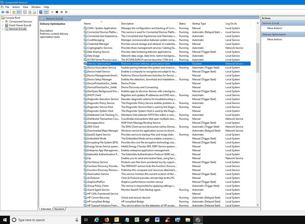Open the View menu
The image size is (305, 224).
click(x=26, y=7)
